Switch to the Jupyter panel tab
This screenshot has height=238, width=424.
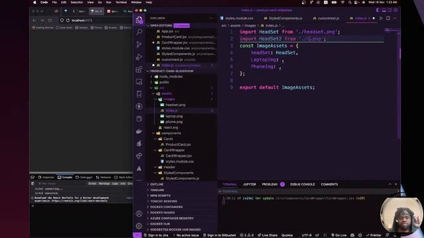pyautogui.click(x=249, y=184)
